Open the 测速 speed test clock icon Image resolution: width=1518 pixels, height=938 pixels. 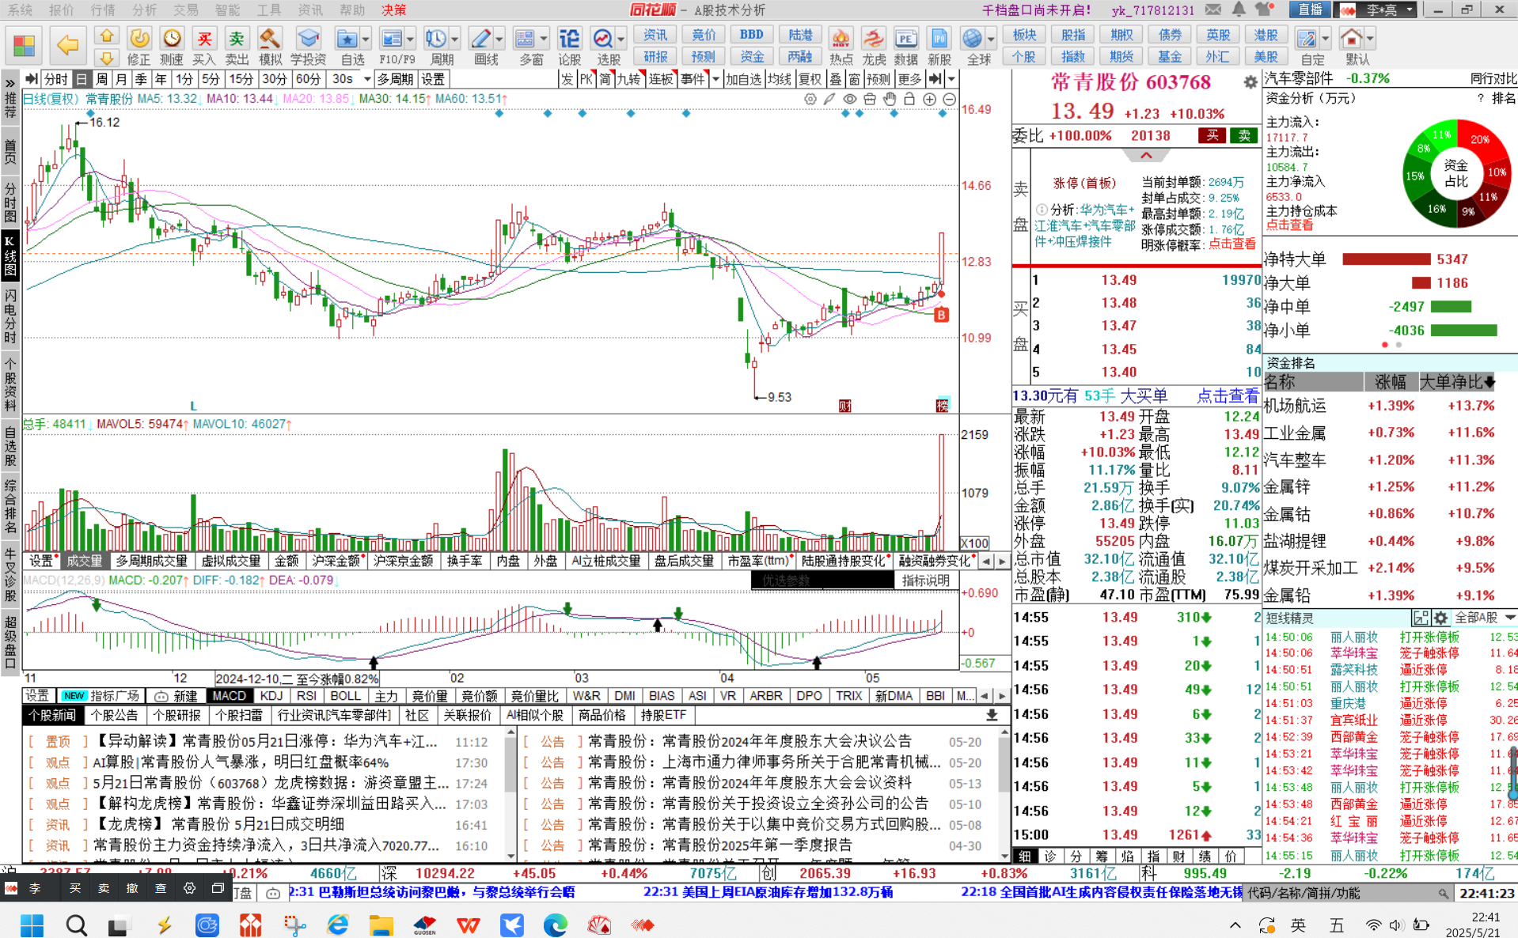click(x=172, y=46)
